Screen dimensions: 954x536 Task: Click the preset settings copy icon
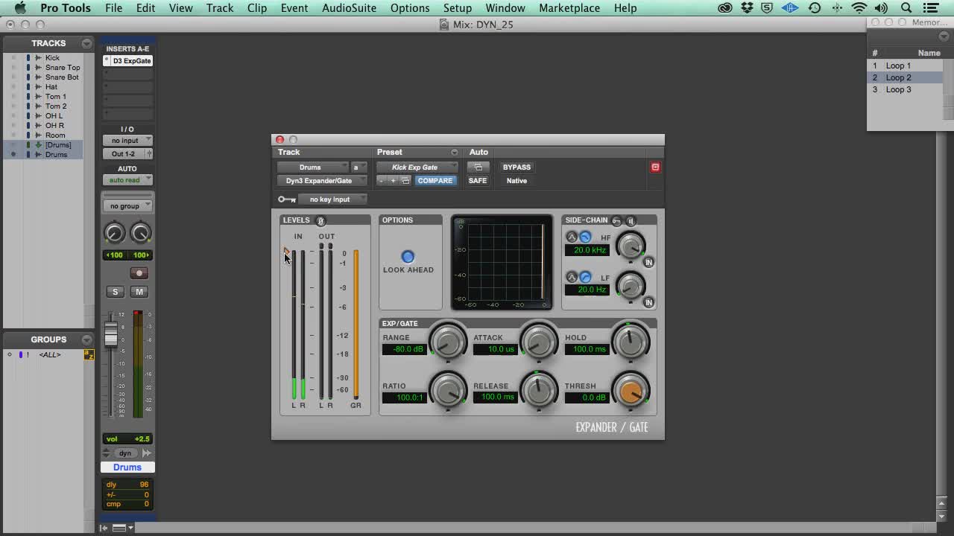click(x=405, y=181)
